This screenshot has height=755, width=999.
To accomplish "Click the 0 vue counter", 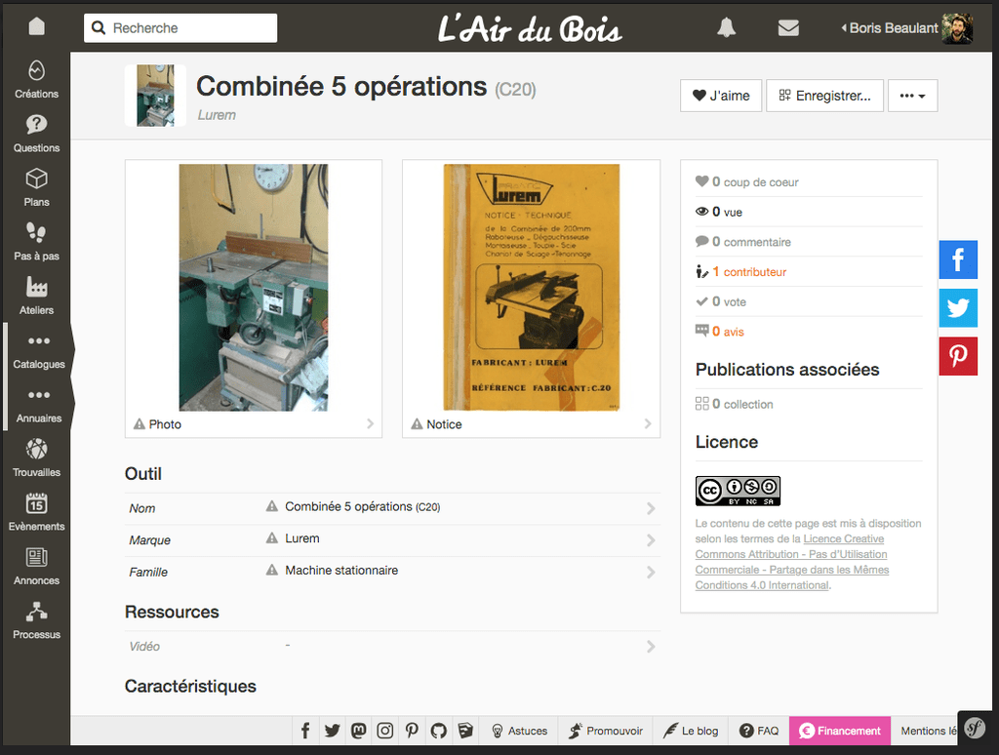I will click(x=719, y=213).
